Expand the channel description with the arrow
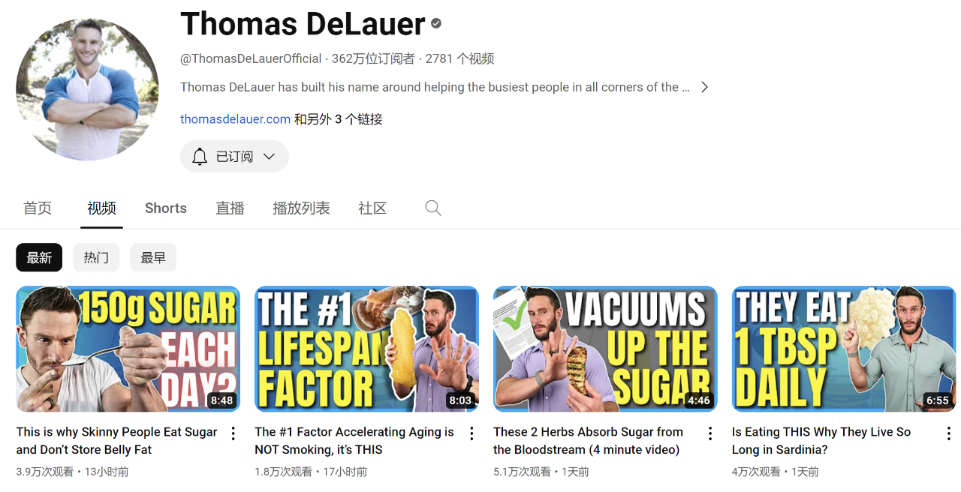Image resolution: width=961 pixels, height=492 pixels. click(x=704, y=87)
